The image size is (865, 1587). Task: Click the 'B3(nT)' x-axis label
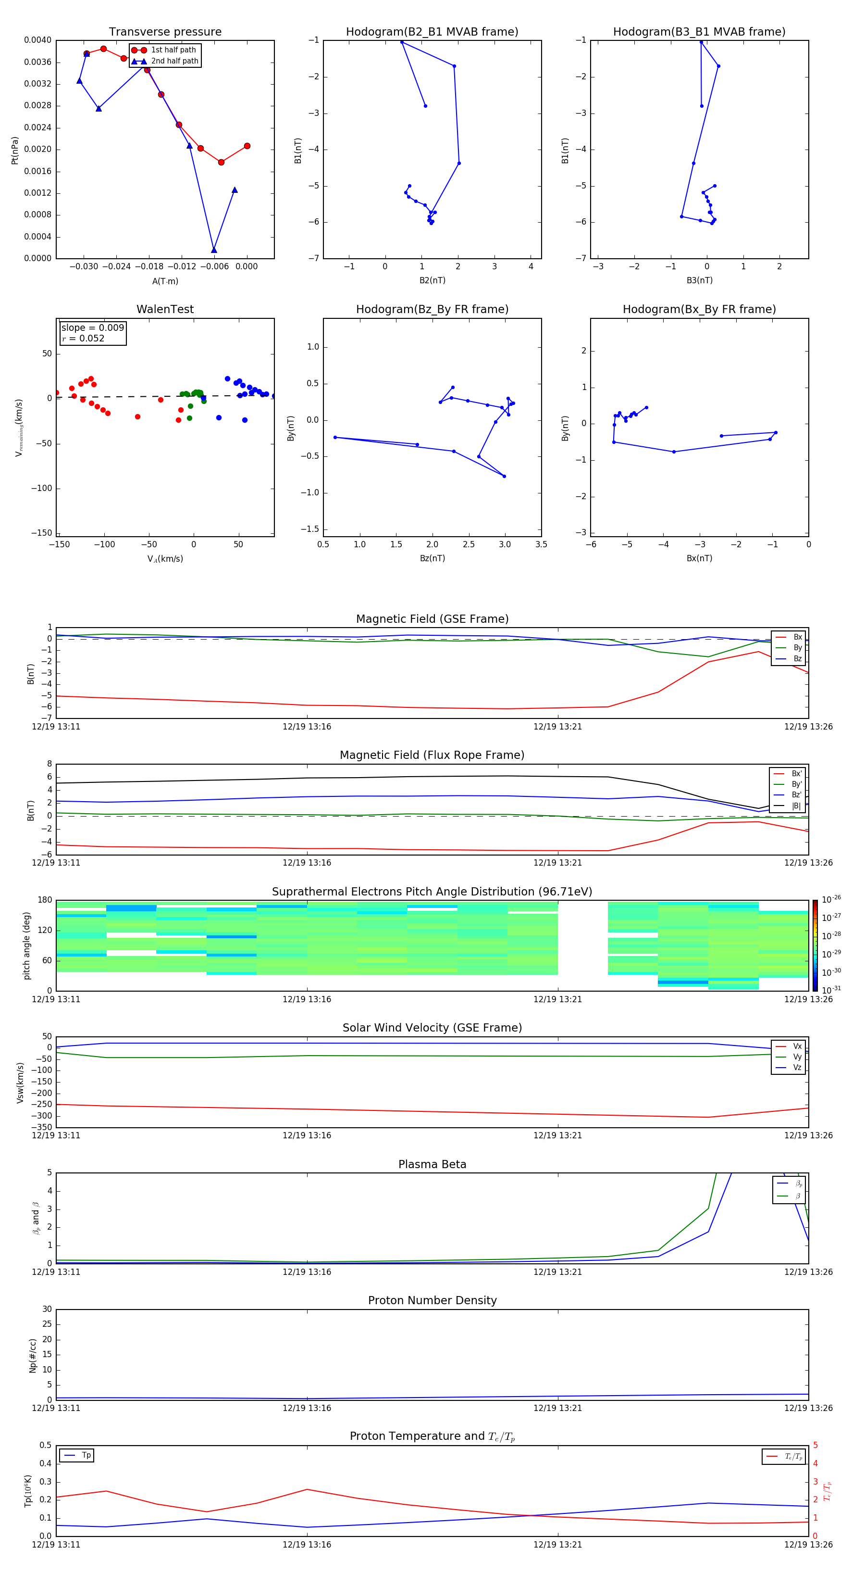tap(699, 280)
